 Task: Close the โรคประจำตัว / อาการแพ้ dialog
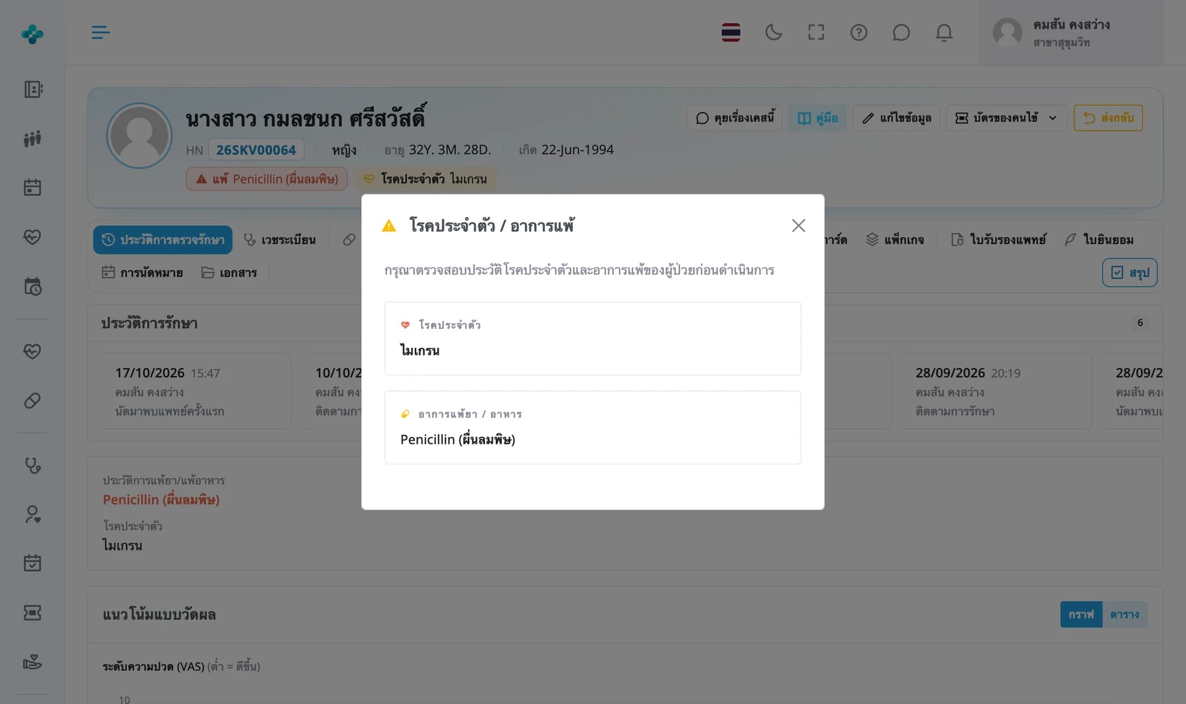(798, 226)
